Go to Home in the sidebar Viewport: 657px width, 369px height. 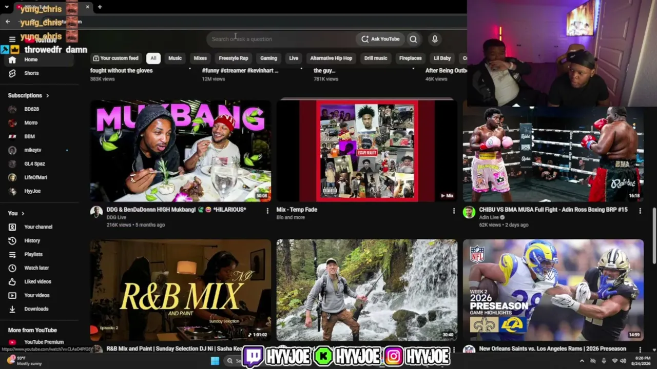tap(39, 59)
